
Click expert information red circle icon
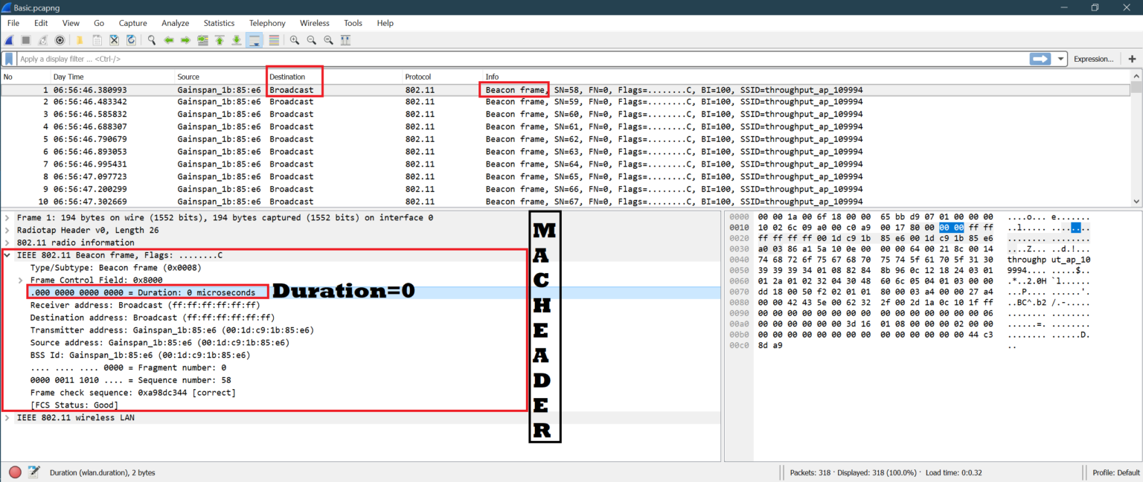tap(15, 472)
